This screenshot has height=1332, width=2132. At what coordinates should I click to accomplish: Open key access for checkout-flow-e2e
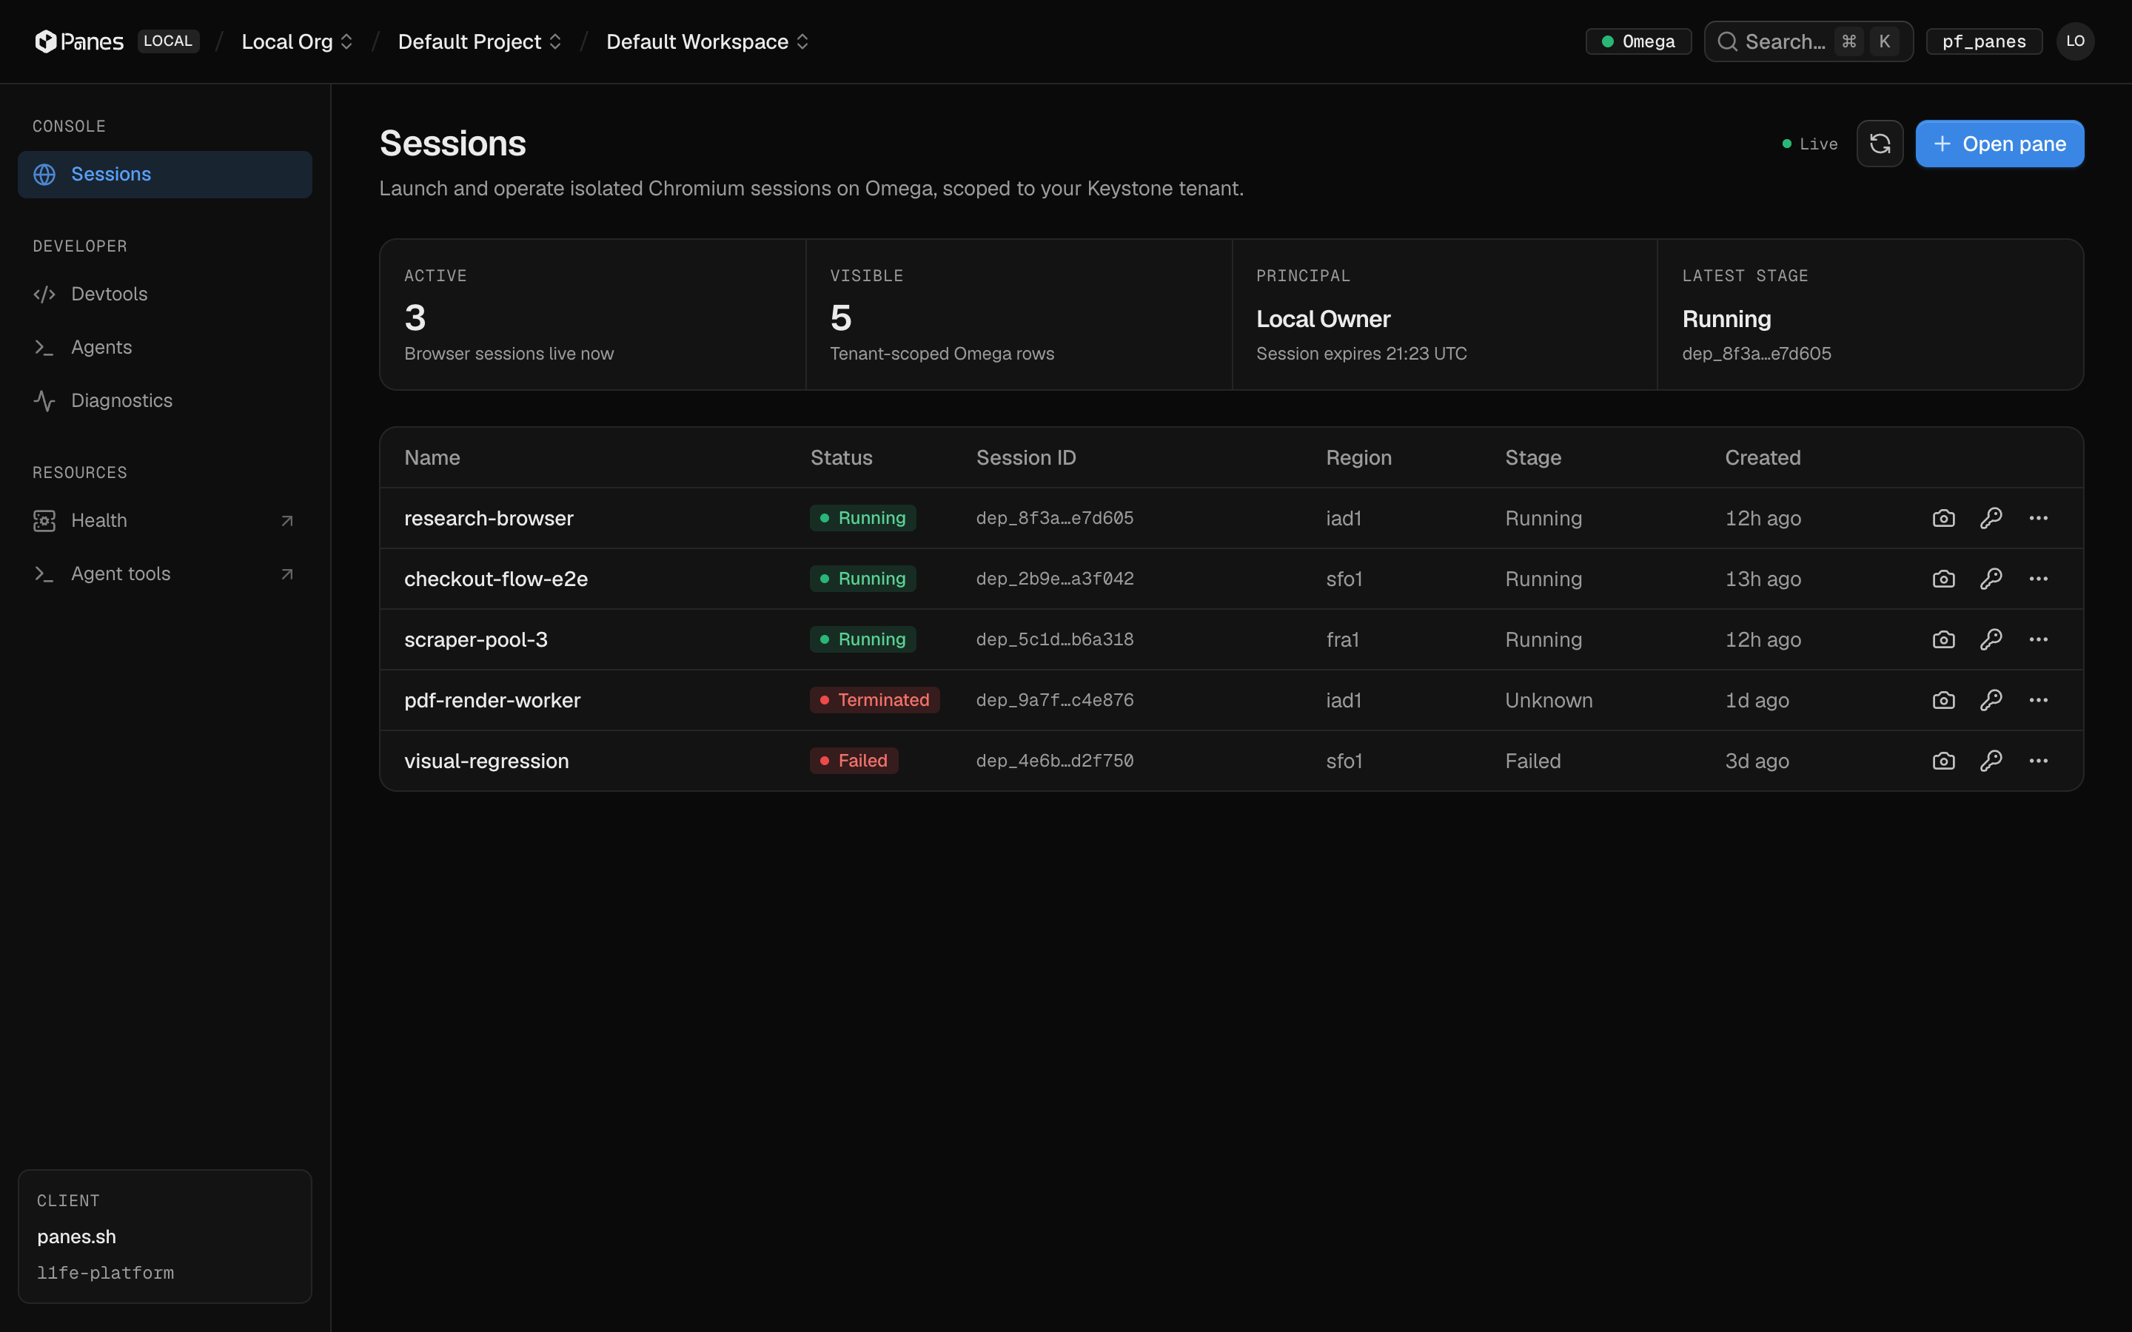[1991, 579]
